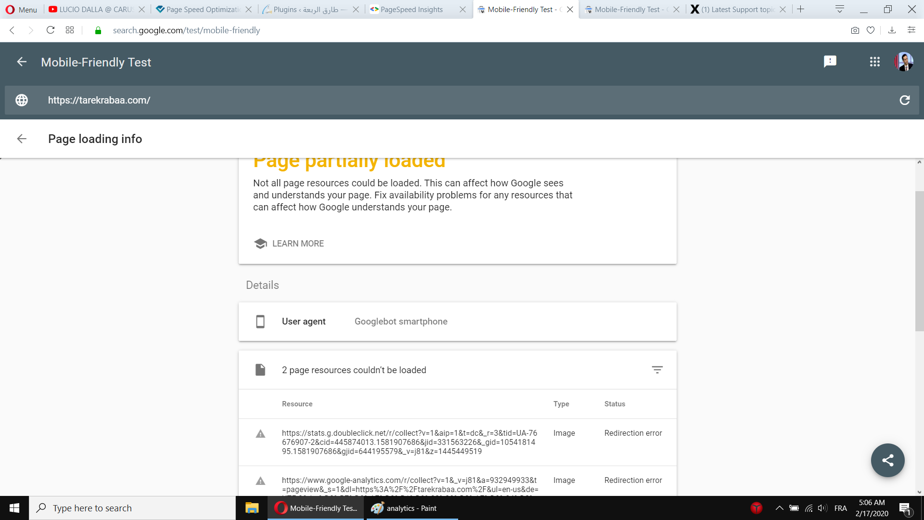This screenshot has width=924, height=520.
Task: Close the PageSpeed Insights tab
Action: [462, 10]
